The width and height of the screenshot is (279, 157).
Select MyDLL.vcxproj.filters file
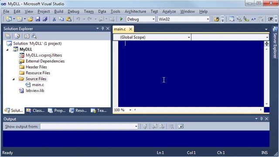pyautogui.click(x=44, y=55)
